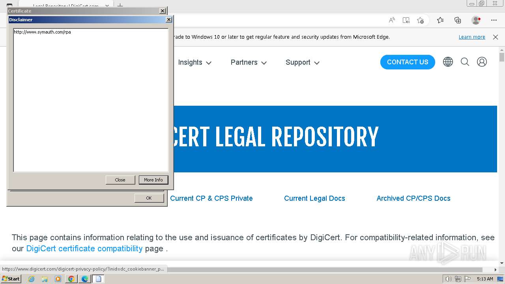Close the Certificate dialog with X
Screen dimensions: 505x284
(x=163, y=11)
